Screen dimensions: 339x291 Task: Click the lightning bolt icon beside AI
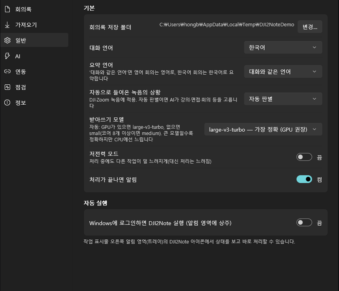click(7, 56)
